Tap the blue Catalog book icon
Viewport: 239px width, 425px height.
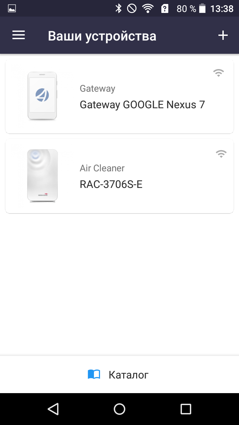94,375
